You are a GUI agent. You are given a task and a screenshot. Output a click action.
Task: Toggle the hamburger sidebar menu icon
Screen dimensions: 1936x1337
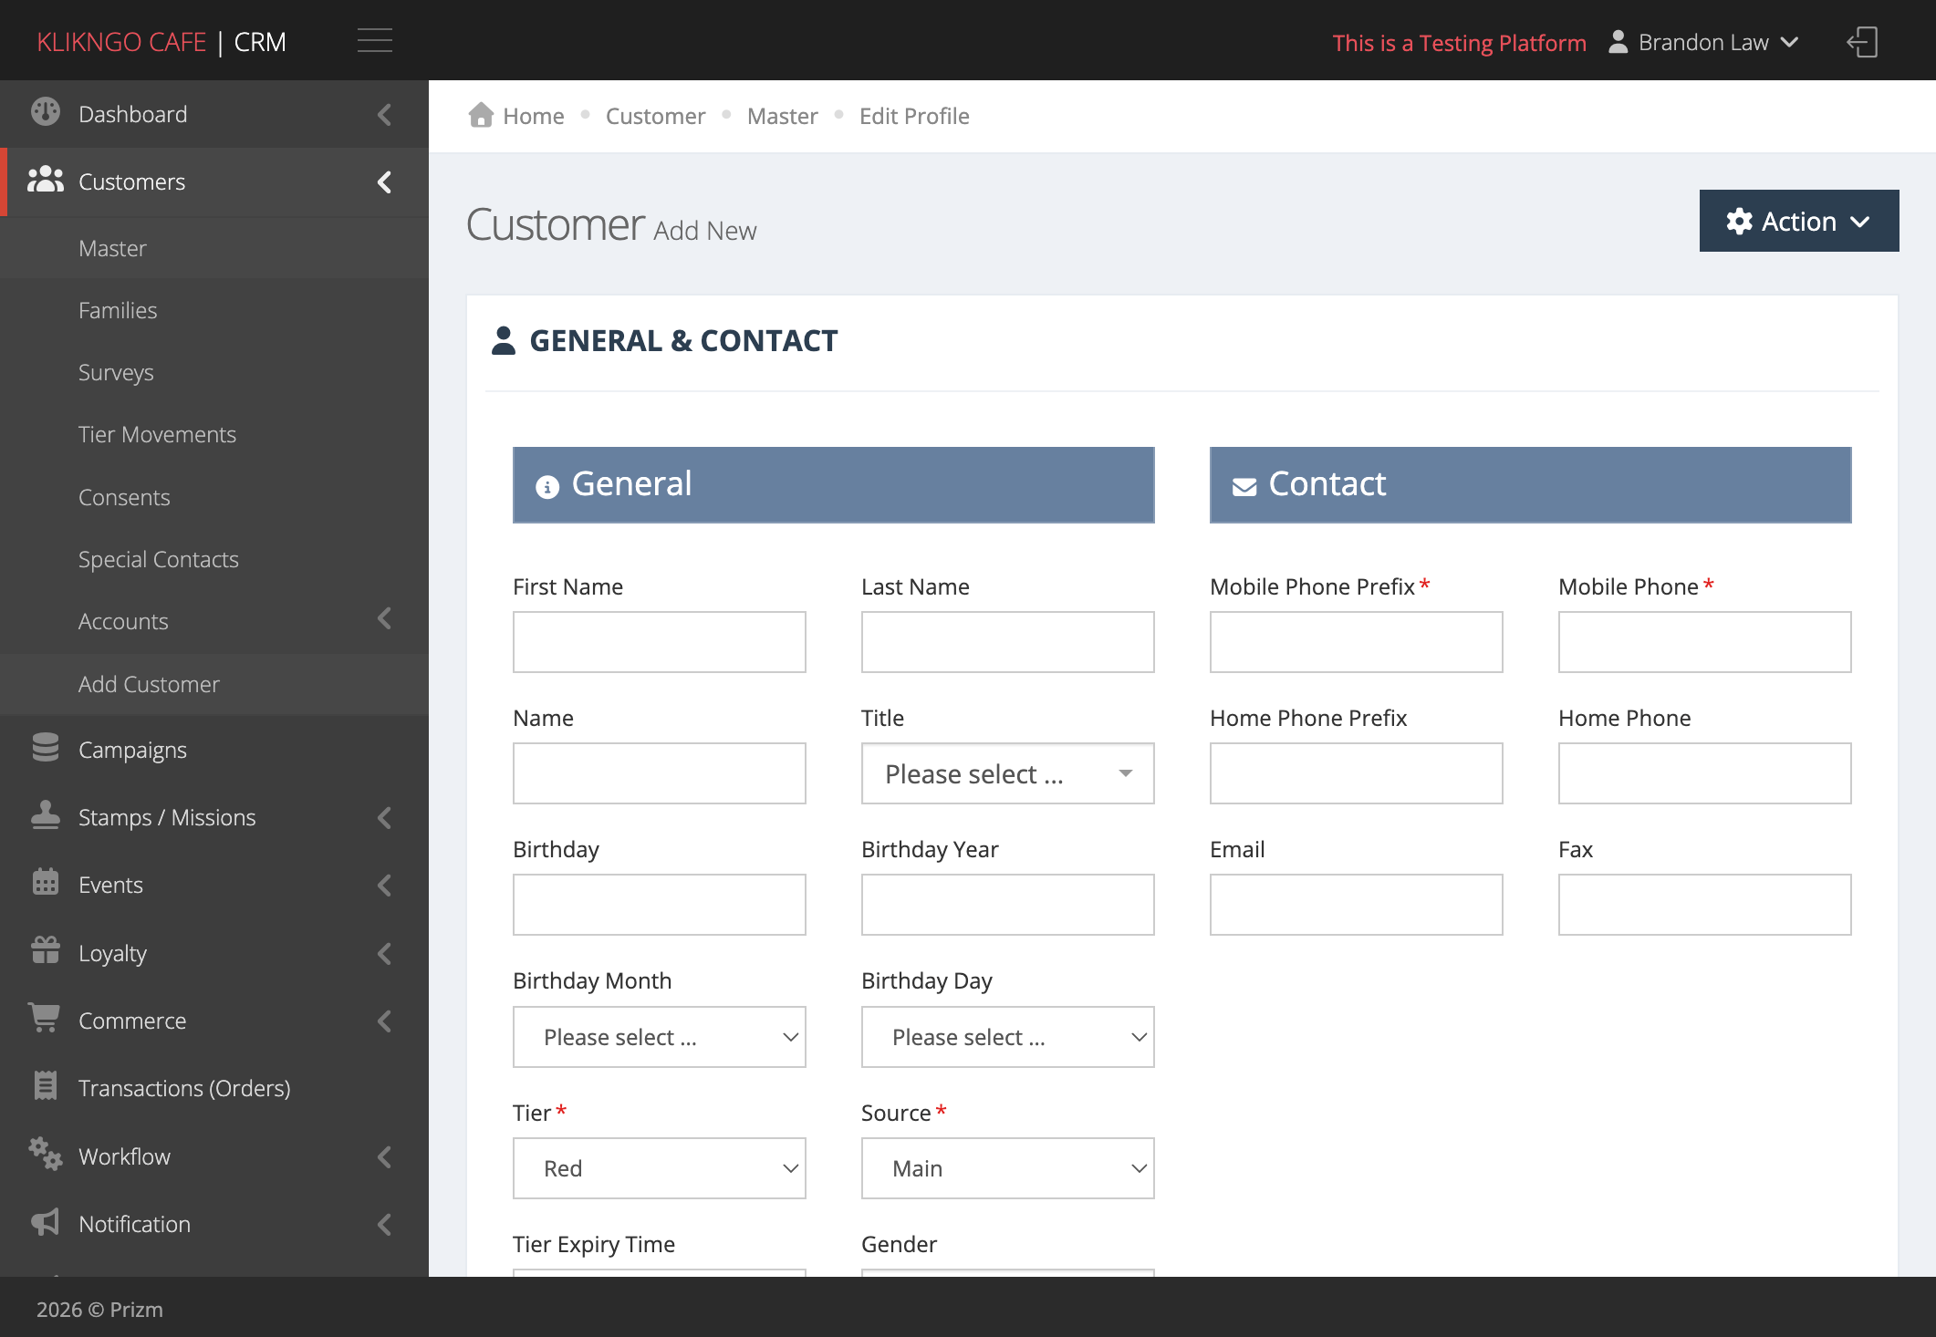375,41
